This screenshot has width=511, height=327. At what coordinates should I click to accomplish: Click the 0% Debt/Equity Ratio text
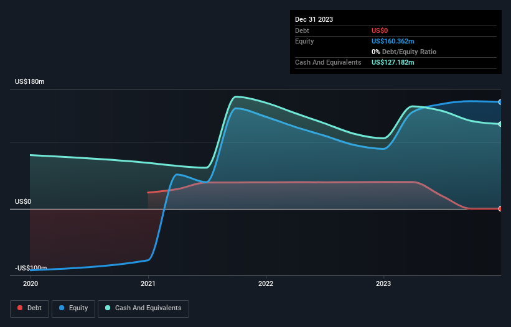coord(404,52)
